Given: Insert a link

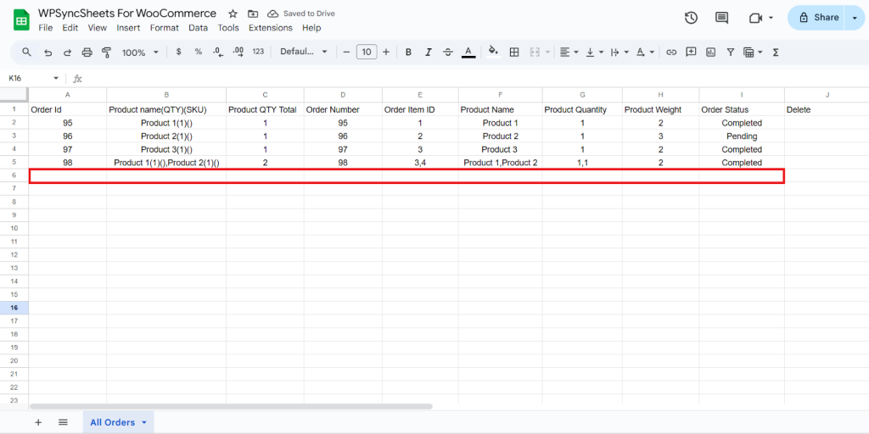Looking at the screenshot, I should pos(671,52).
